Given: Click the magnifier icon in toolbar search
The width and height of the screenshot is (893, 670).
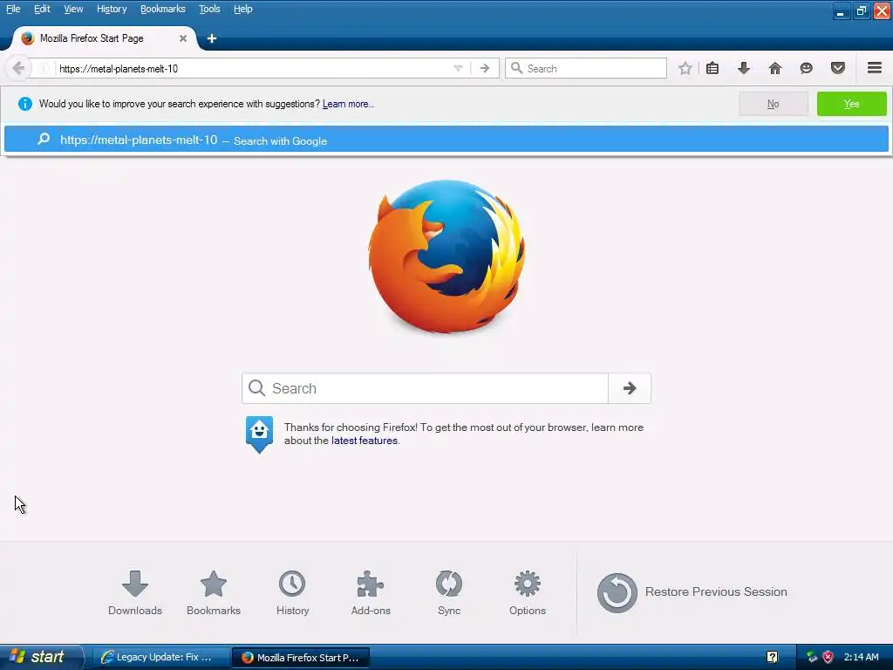Looking at the screenshot, I should [x=516, y=68].
